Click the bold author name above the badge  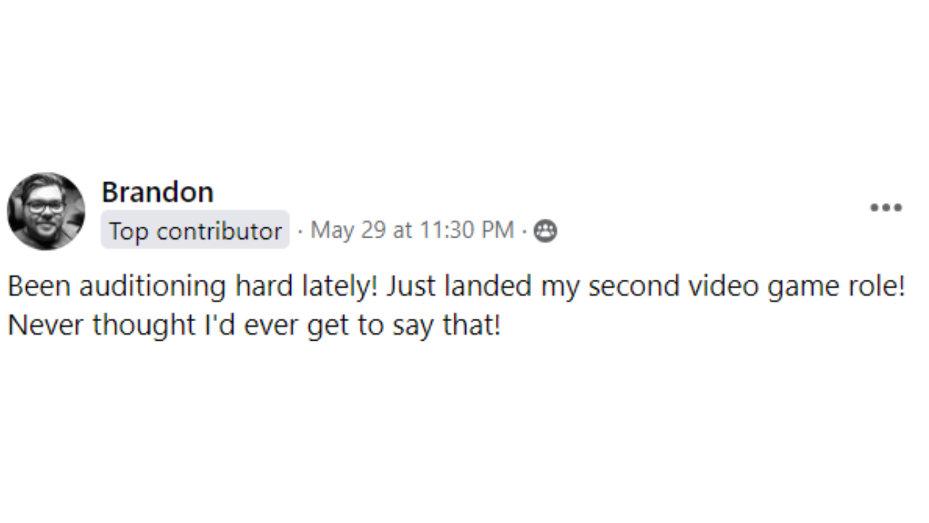tap(157, 192)
